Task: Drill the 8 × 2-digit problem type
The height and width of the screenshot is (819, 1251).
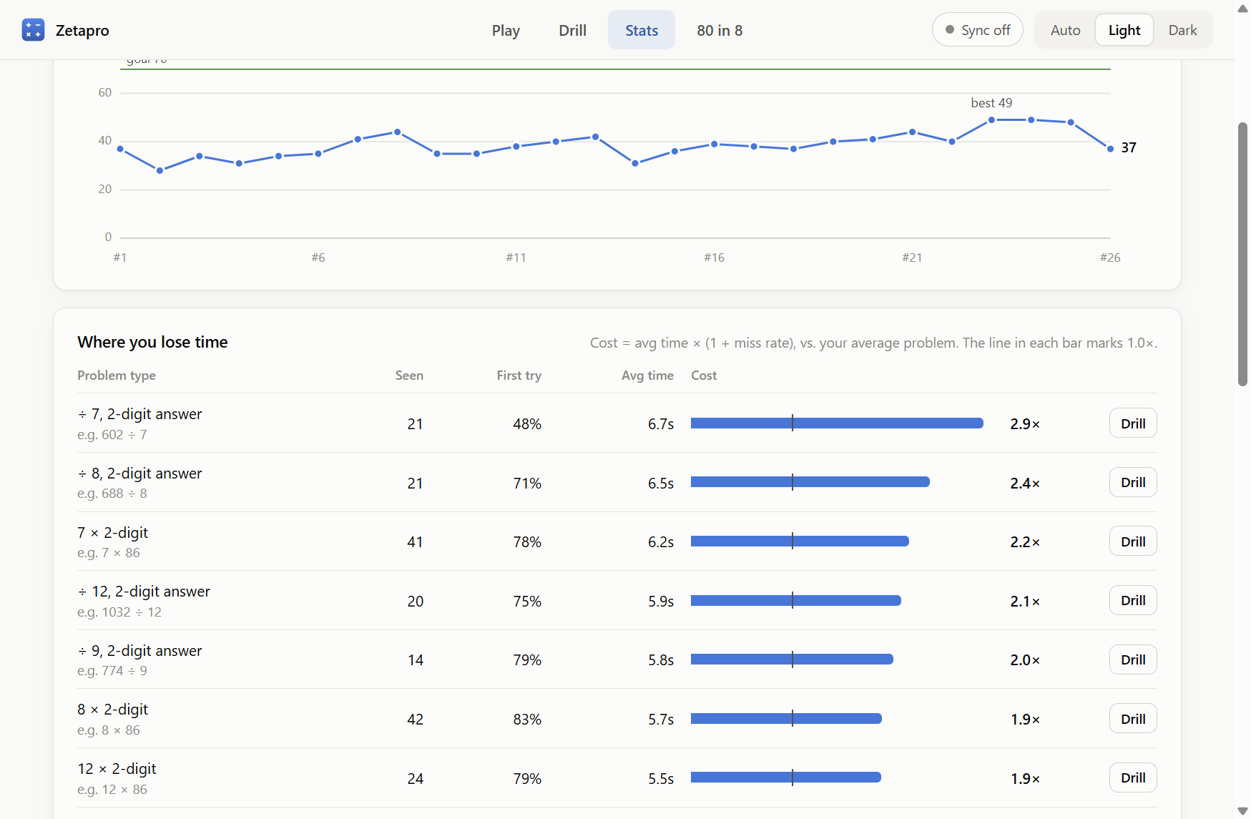Action: pyautogui.click(x=1133, y=719)
